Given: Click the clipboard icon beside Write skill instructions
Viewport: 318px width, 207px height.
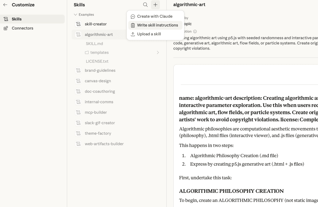Looking at the screenshot, I should (x=133, y=25).
